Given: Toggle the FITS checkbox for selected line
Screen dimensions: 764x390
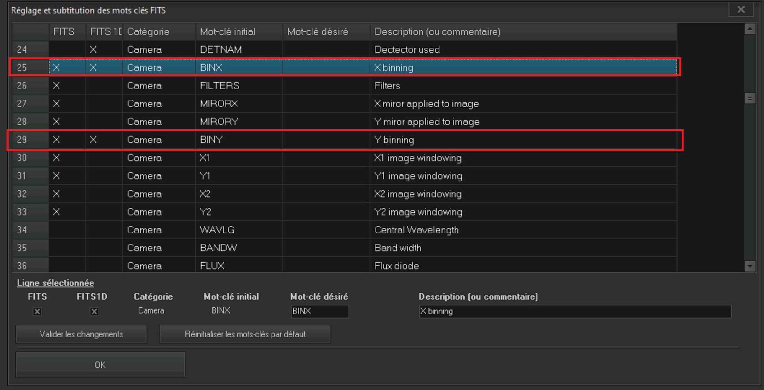Looking at the screenshot, I should tap(37, 312).
